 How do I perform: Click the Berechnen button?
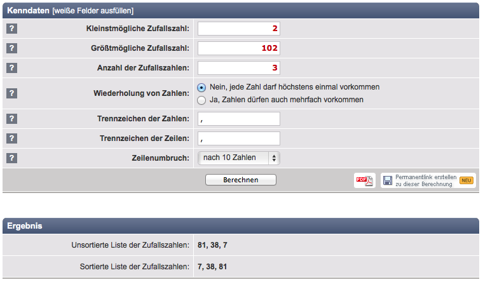pyautogui.click(x=241, y=180)
